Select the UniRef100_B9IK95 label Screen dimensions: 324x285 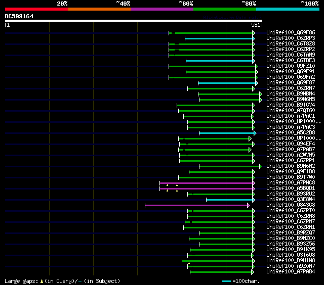[x=291, y=250]
